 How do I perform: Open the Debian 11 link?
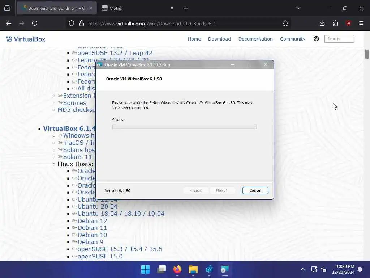pos(92,228)
